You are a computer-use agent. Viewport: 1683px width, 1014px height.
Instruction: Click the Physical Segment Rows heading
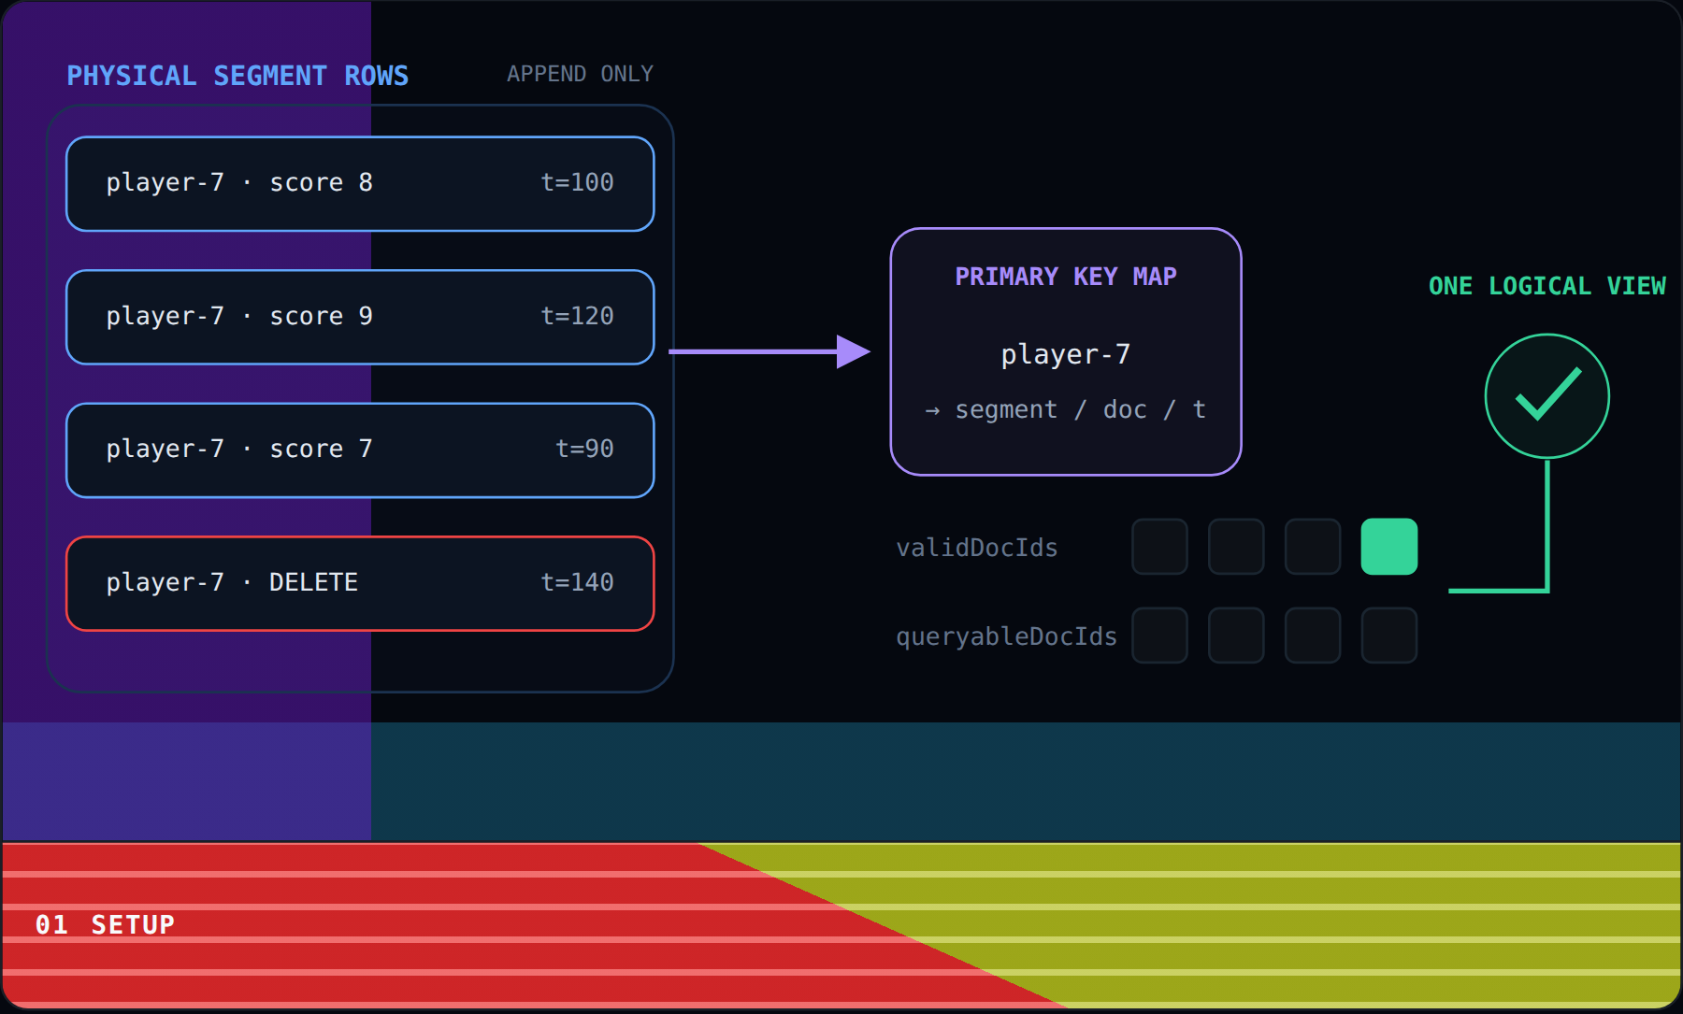tap(237, 76)
